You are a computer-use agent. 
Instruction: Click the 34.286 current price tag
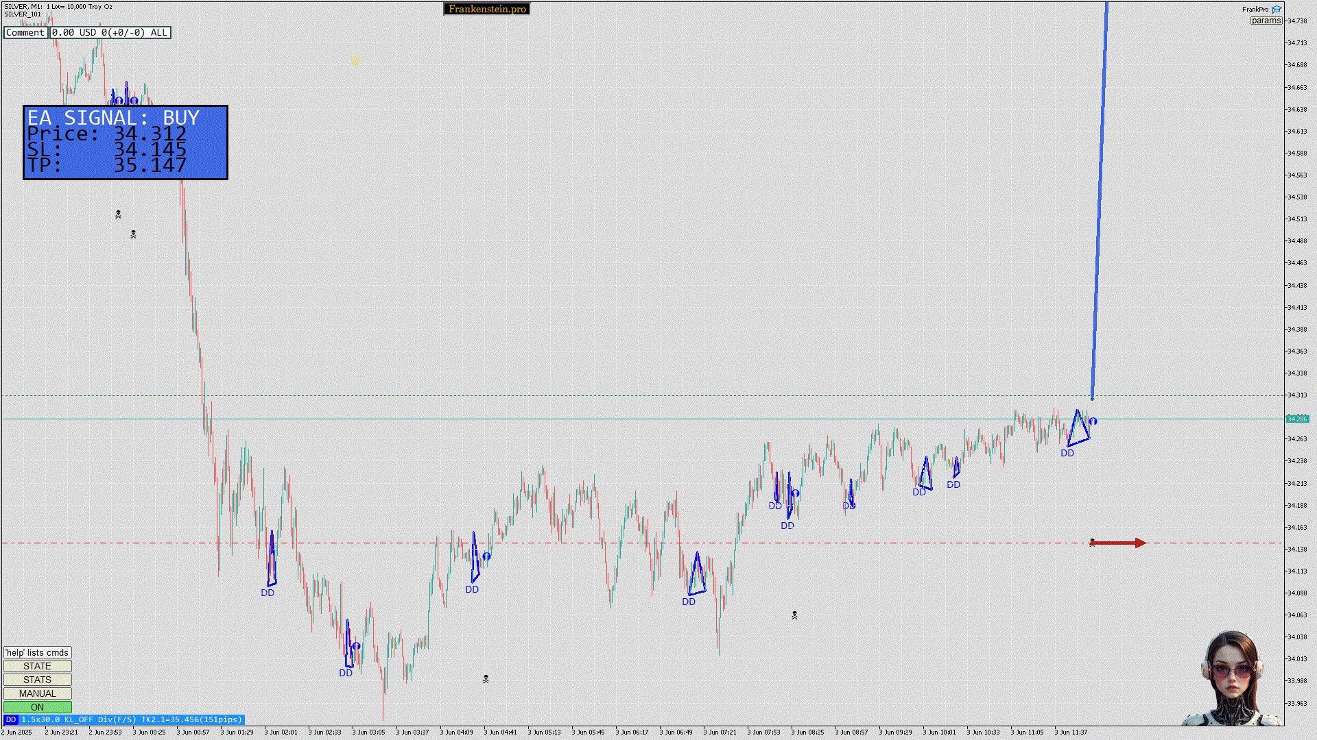[x=1296, y=419]
